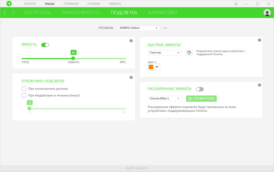
Task: Launch CHROMA STUDIO button
Action: pos(201,99)
